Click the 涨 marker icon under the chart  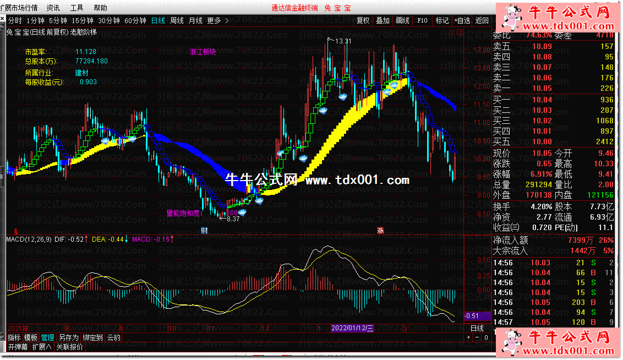pos(381,231)
